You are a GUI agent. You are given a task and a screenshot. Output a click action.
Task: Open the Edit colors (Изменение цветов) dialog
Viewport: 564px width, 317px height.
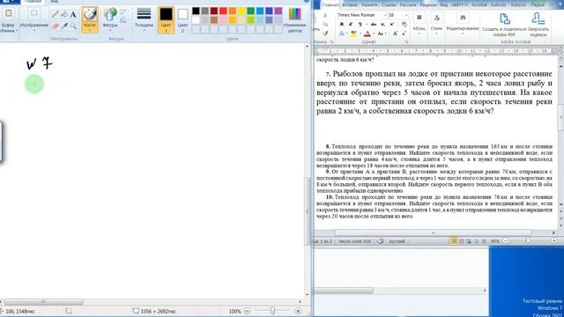[x=294, y=19]
